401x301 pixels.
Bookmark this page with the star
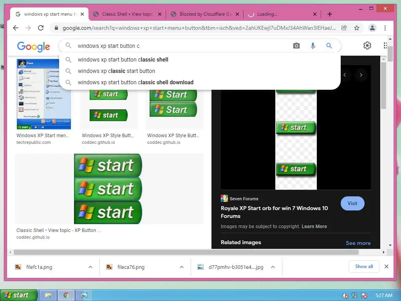tap(357, 28)
